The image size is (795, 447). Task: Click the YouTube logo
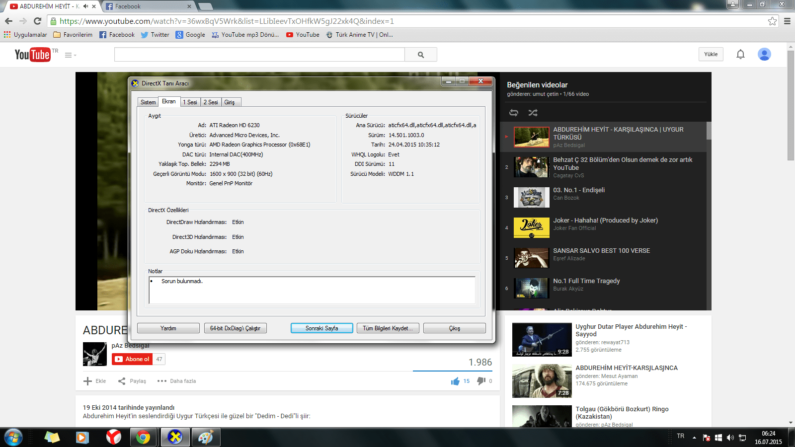click(33, 54)
